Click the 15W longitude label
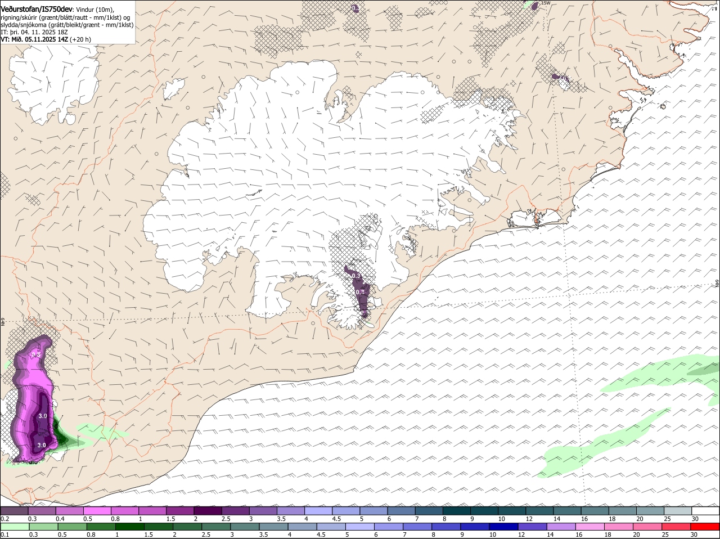720x539 pixels. coord(544,3)
